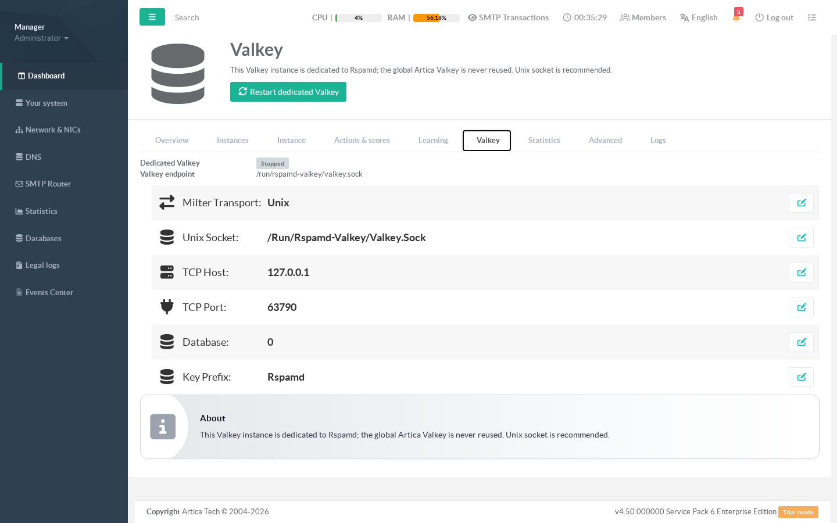837x523 pixels.
Task: Click the Milter Transport arrows icon
Action: [167, 202]
